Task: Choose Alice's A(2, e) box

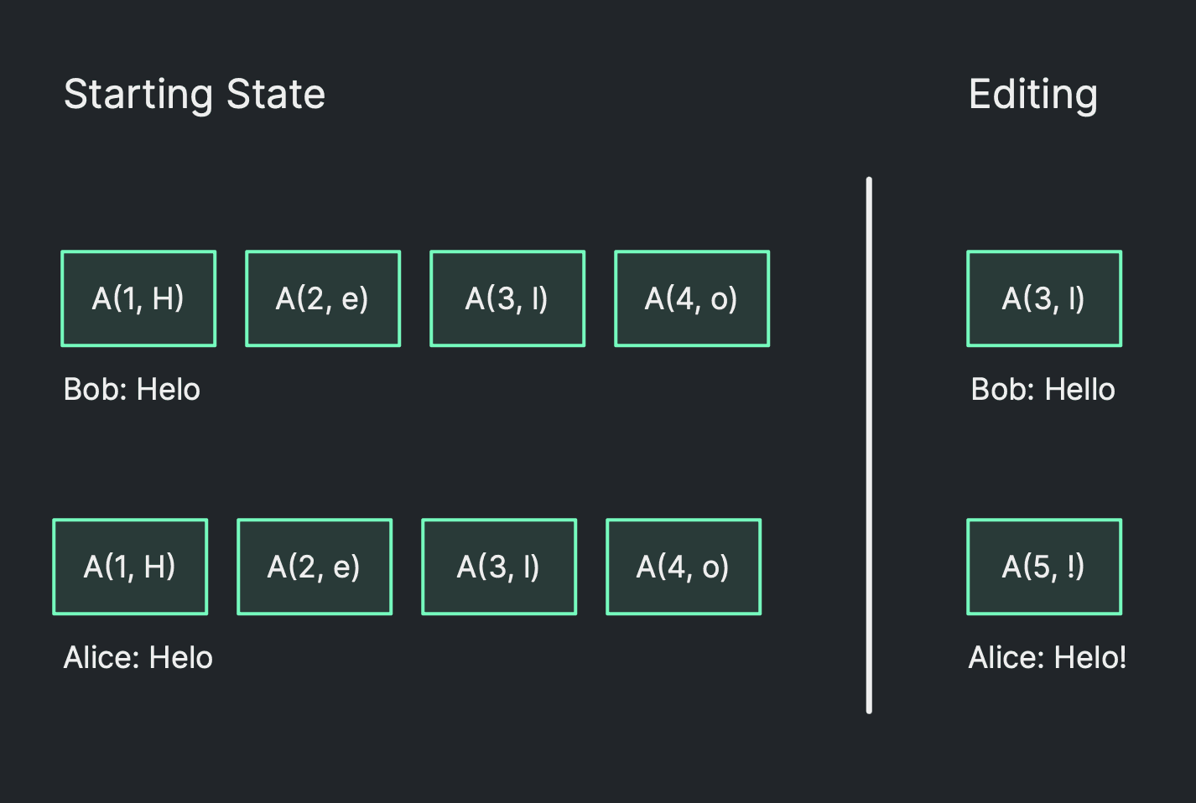Action: coord(315,567)
